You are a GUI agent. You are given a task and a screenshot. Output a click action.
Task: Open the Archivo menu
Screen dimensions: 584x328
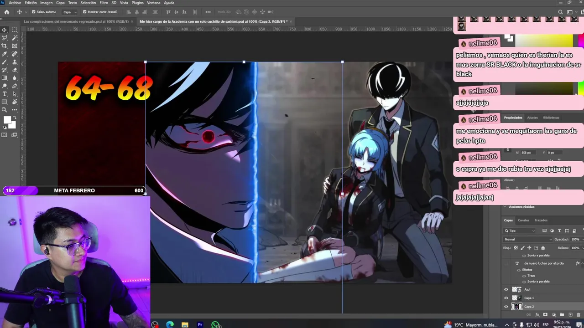click(15, 3)
